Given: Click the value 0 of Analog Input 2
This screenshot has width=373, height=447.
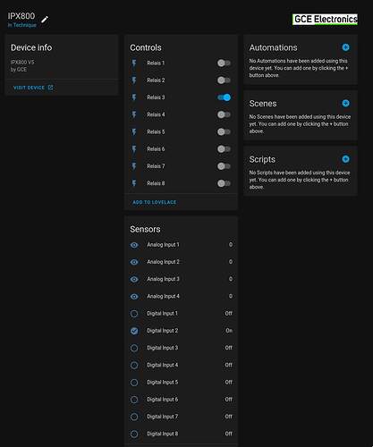Looking at the screenshot, I should tap(231, 262).
